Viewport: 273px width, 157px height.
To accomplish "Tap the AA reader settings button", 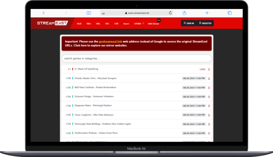I will point(103,13).
